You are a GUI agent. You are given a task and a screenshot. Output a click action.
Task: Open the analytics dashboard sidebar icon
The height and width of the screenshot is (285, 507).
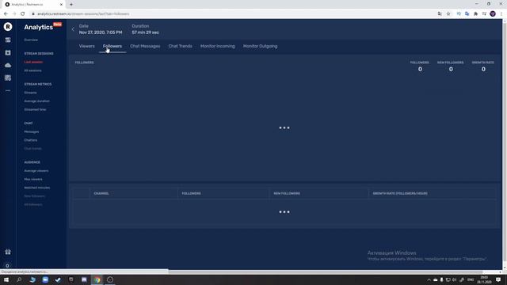point(8,78)
